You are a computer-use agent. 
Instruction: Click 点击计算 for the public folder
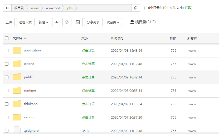tap(88, 77)
